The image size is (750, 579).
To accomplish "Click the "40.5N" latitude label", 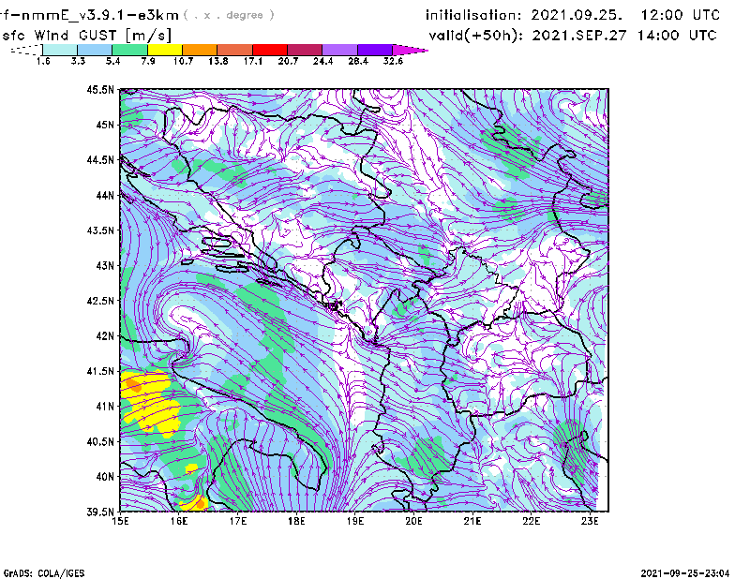I will [100, 441].
